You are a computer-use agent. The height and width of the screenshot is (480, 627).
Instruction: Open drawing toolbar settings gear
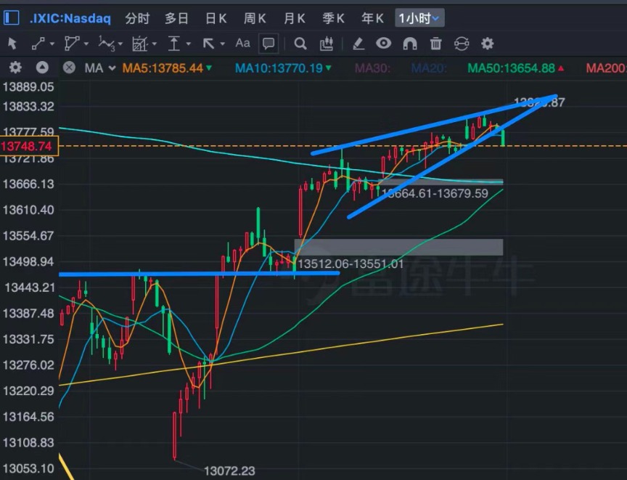(488, 44)
